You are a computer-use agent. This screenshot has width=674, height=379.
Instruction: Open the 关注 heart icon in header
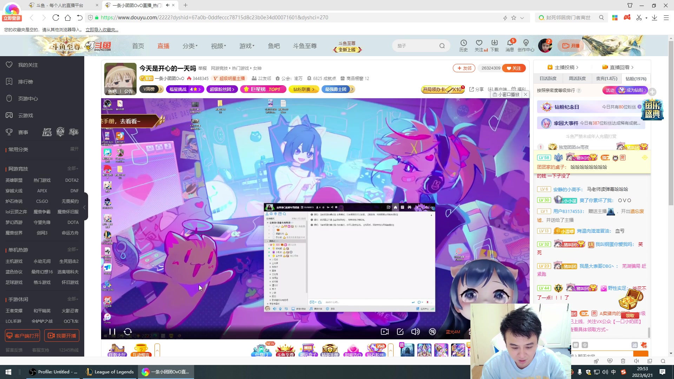tap(480, 46)
